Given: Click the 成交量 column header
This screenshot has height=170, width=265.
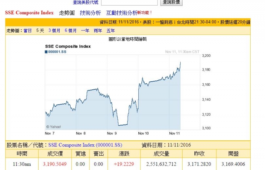Looking at the screenshot, I should [x=161, y=154].
